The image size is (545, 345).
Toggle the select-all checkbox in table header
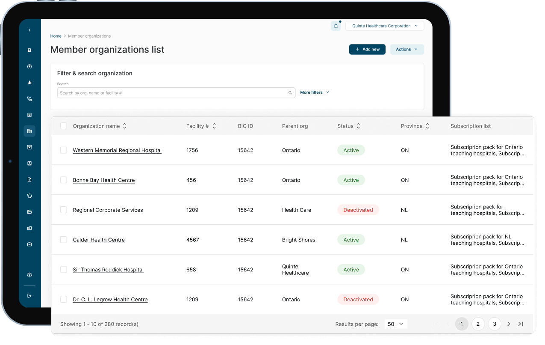pos(64,126)
